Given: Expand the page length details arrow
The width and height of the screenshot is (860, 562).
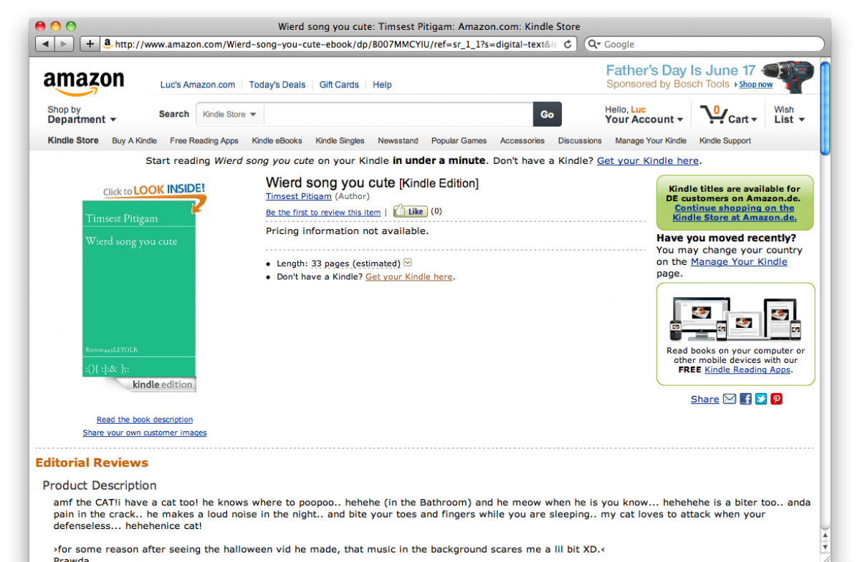Looking at the screenshot, I should [408, 263].
